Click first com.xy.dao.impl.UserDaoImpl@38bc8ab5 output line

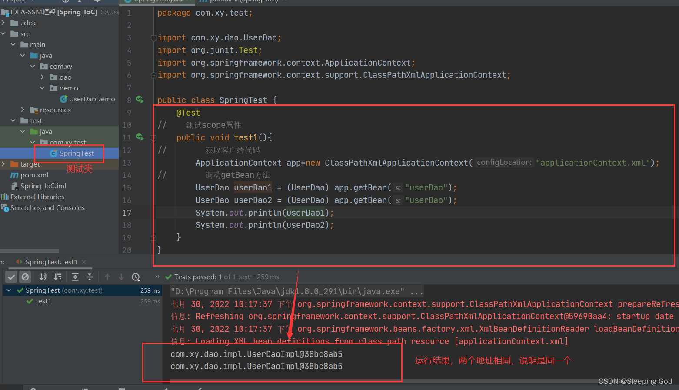pos(256,354)
